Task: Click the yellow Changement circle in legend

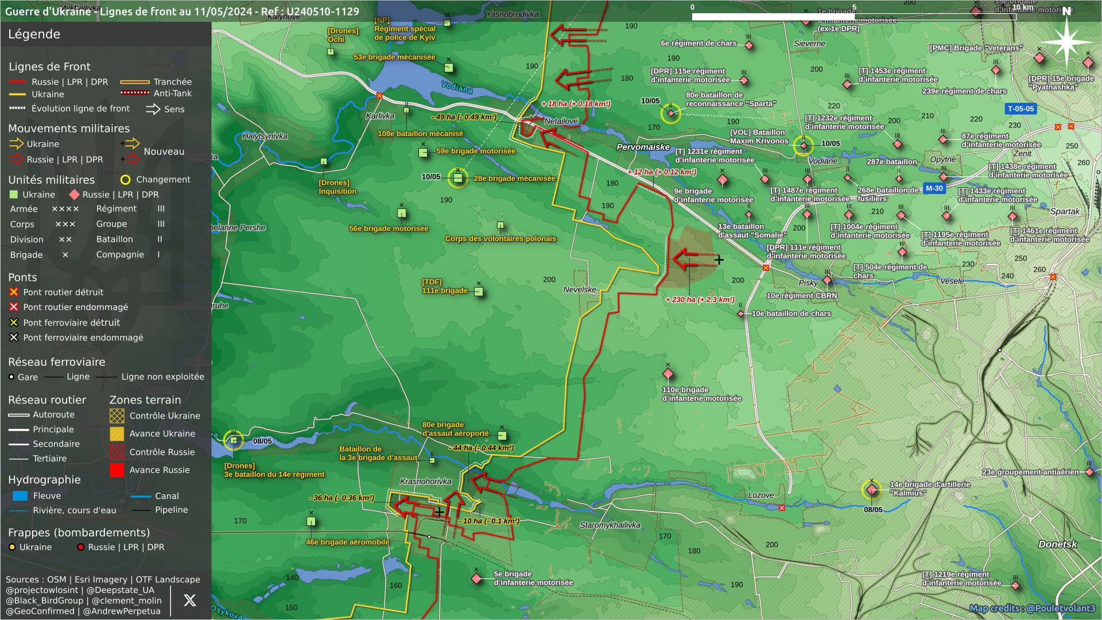Action: (126, 180)
